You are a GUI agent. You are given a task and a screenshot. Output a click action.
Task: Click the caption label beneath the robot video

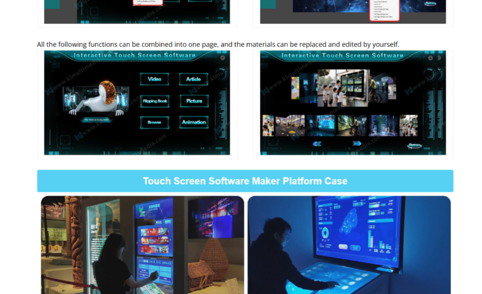(96, 120)
